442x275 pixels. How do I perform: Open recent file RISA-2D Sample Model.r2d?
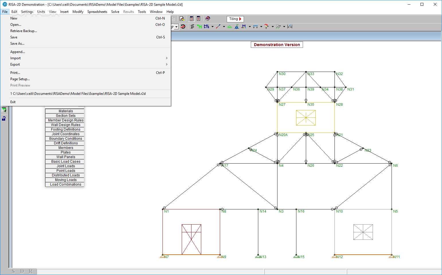point(89,94)
